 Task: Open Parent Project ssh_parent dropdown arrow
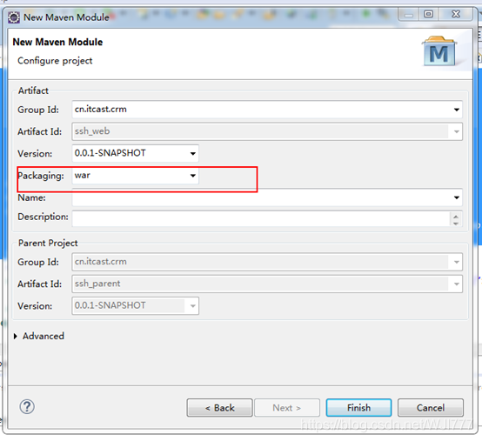[457, 284]
